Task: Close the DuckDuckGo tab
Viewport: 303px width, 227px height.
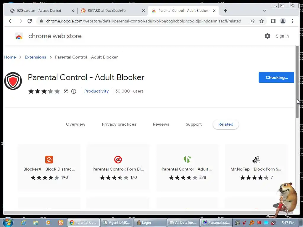Action: [144, 11]
